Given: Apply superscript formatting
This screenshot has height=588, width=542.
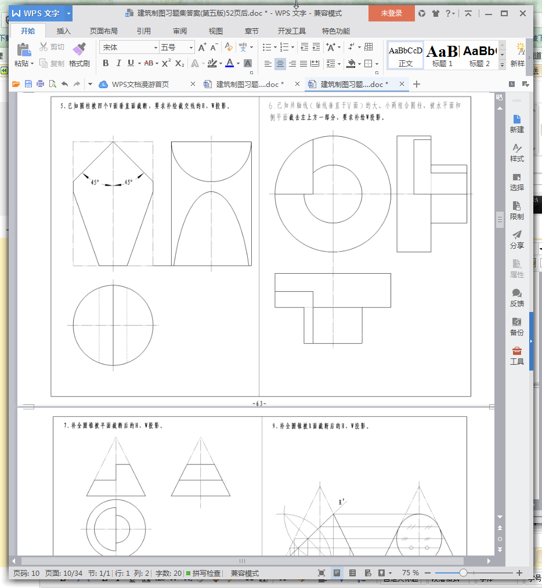Looking at the screenshot, I should 167,63.
